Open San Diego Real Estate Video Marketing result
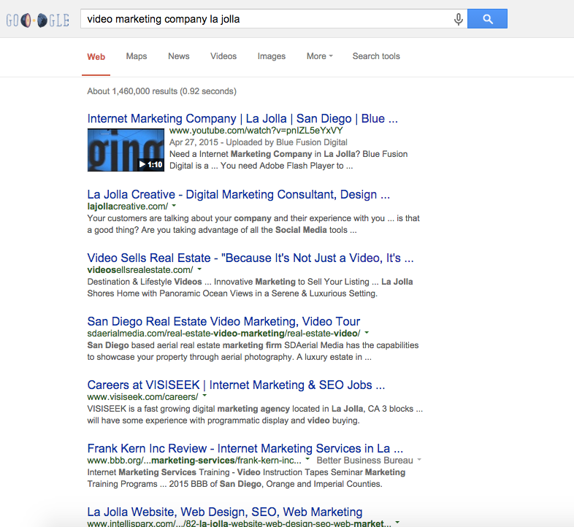The height and width of the screenshot is (527, 574). 223,321
